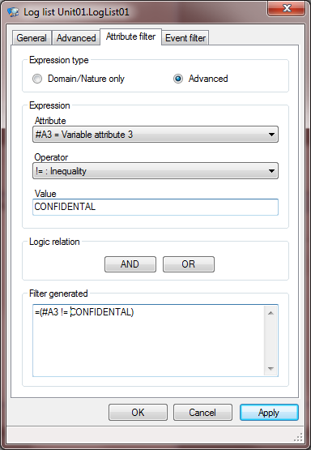Click the window resize grip at the corner
This screenshot has width=311, height=450.
coord(298,437)
